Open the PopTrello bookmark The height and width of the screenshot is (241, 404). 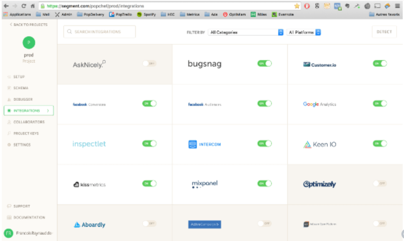click(120, 15)
